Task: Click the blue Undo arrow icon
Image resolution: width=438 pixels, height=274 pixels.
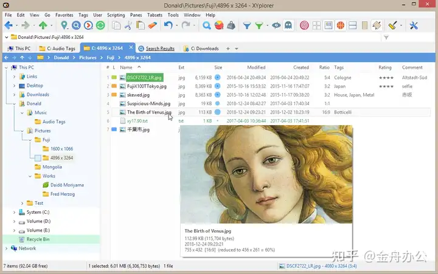Action: point(168,26)
